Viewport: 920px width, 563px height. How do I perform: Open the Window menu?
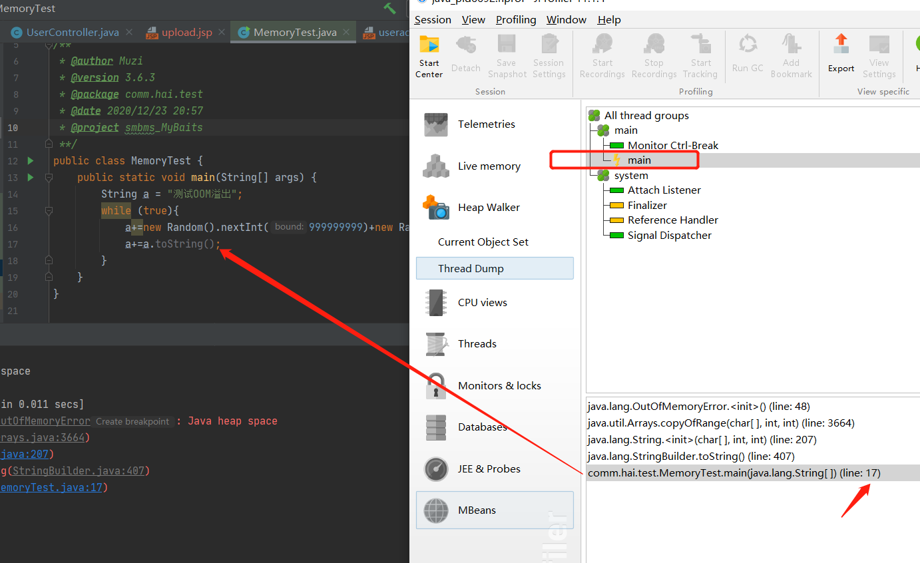click(x=567, y=20)
